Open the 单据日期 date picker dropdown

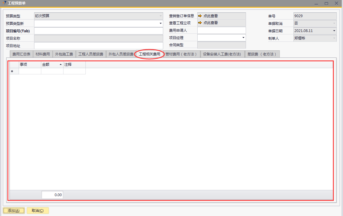pyautogui.click(x=334, y=31)
